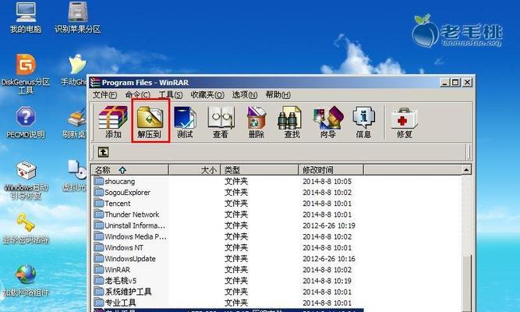Click the WinRAR title bar icon
This screenshot has height=312, width=520.
pos(96,83)
